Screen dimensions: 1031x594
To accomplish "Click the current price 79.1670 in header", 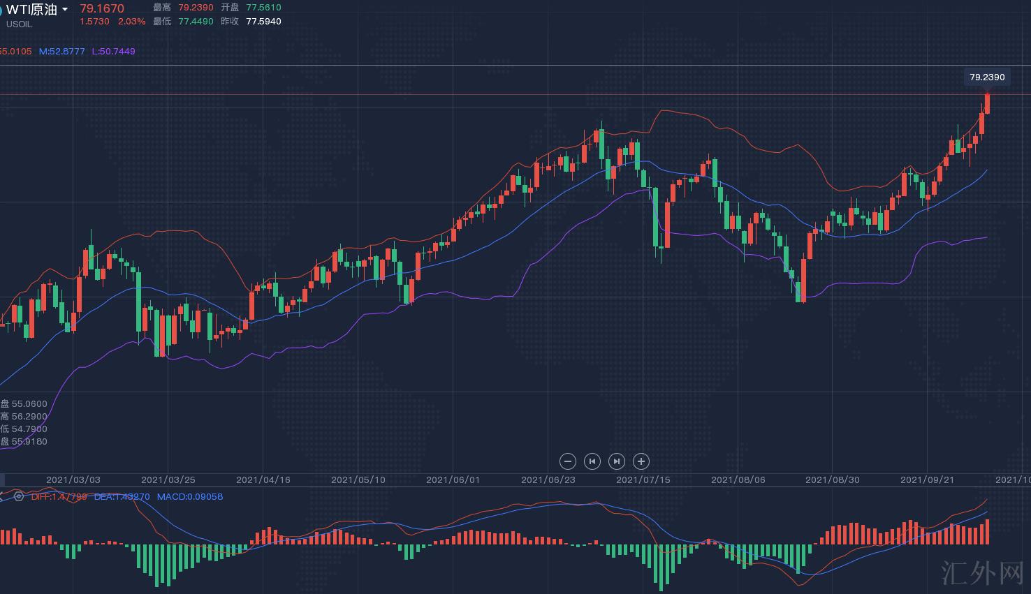I will coord(102,8).
